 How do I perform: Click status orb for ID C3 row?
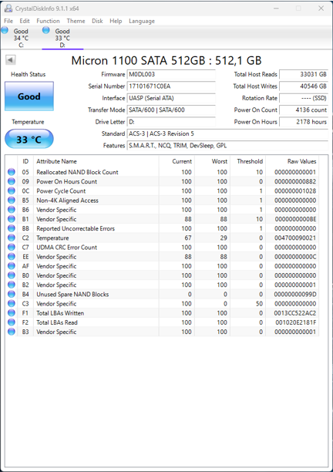pyautogui.click(x=11, y=304)
